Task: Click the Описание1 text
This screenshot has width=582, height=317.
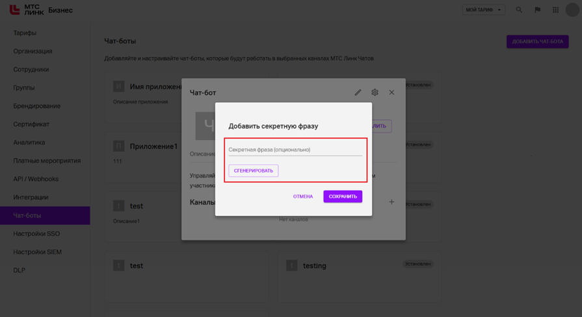Action: [126, 221]
